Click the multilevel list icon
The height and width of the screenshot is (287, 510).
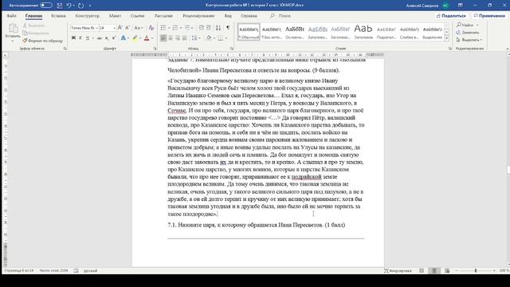pos(187,28)
